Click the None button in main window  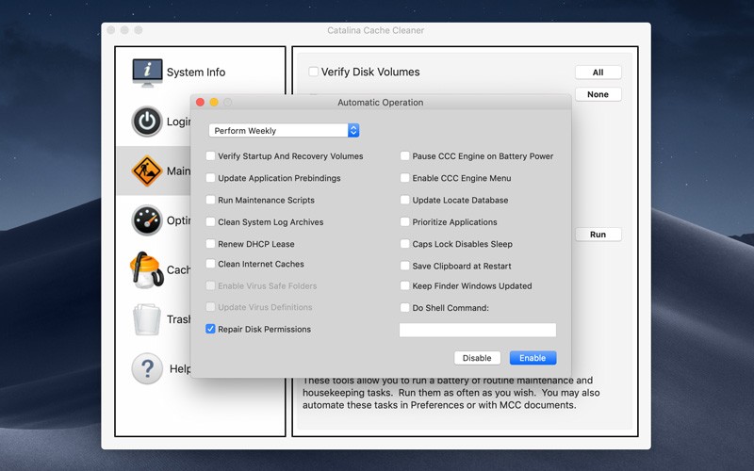(x=598, y=95)
